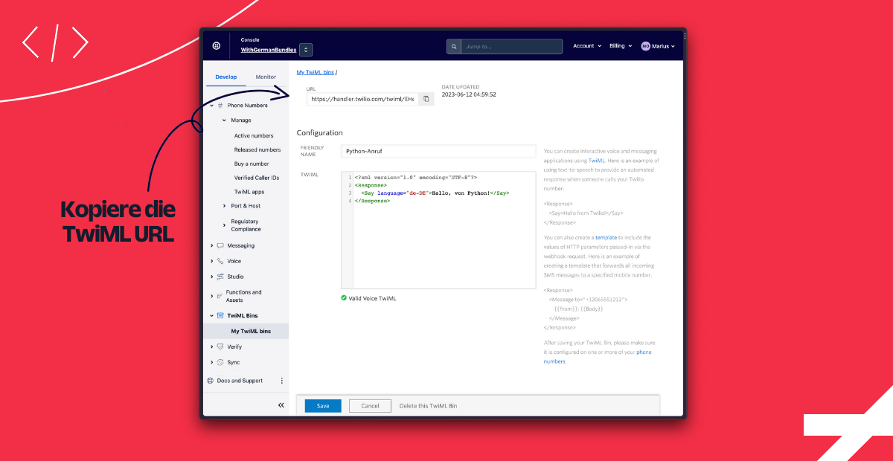
Task: Open the kebab menu beside Docs and Support
Action: point(281,381)
